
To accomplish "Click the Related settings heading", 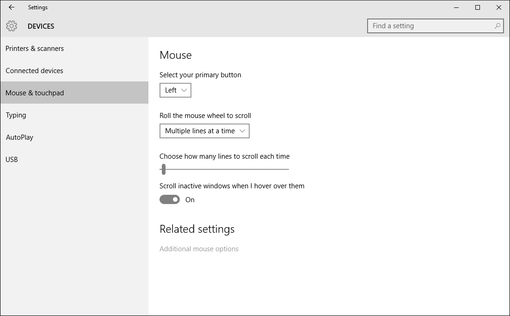I will (197, 229).
